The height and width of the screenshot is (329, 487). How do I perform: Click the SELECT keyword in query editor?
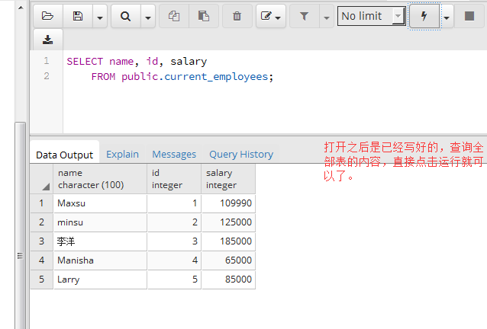click(85, 62)
